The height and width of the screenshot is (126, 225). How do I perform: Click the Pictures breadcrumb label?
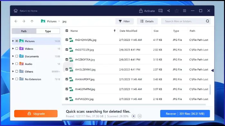pos(52,21)
